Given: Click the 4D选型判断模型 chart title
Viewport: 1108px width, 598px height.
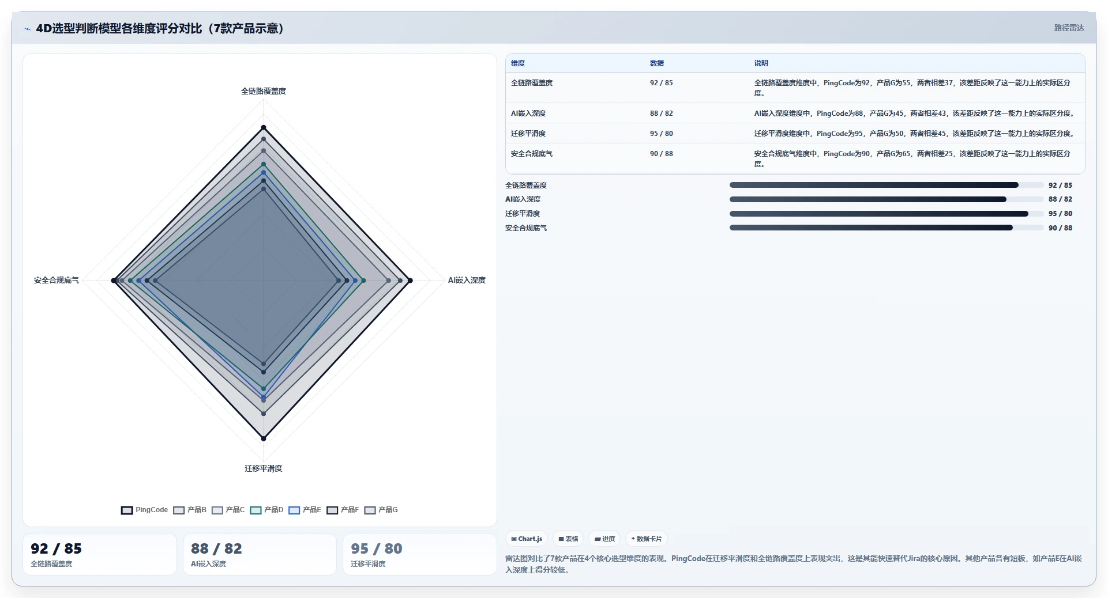Looking at the screenshot, I should coord(160,29).
